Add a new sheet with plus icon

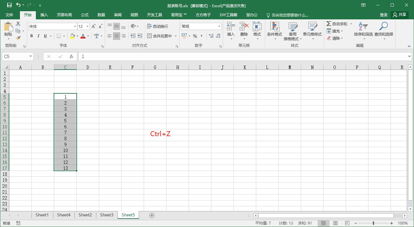coord(152,215)
